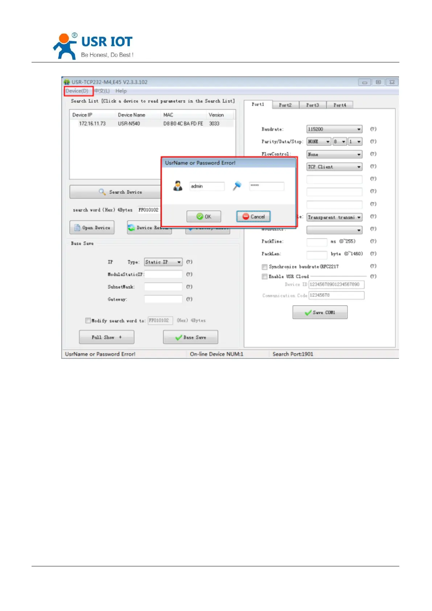This screenshot has height=611, width=432.
Task: Click the Open Device button
Action: coord(92,227)
